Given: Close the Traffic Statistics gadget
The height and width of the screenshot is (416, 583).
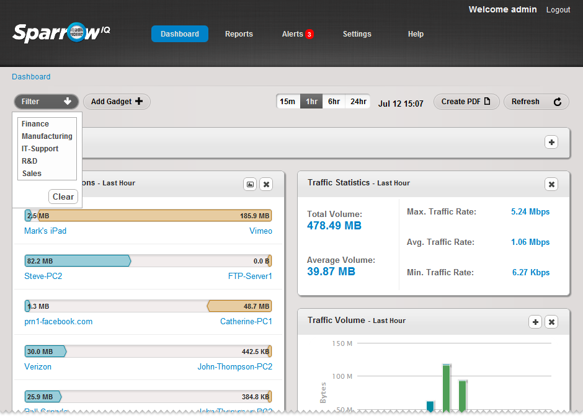Looking at the screenshot, I should (x=551, y=184).
